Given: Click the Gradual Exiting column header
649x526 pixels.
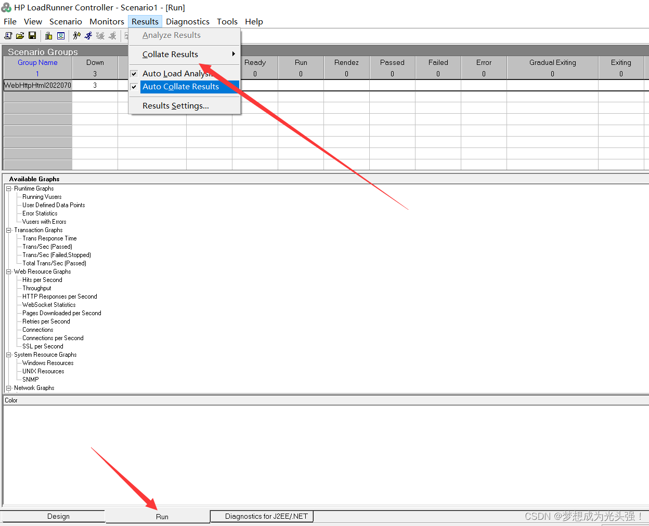Looking at the screenshot, I should click(x=553, y=62).
